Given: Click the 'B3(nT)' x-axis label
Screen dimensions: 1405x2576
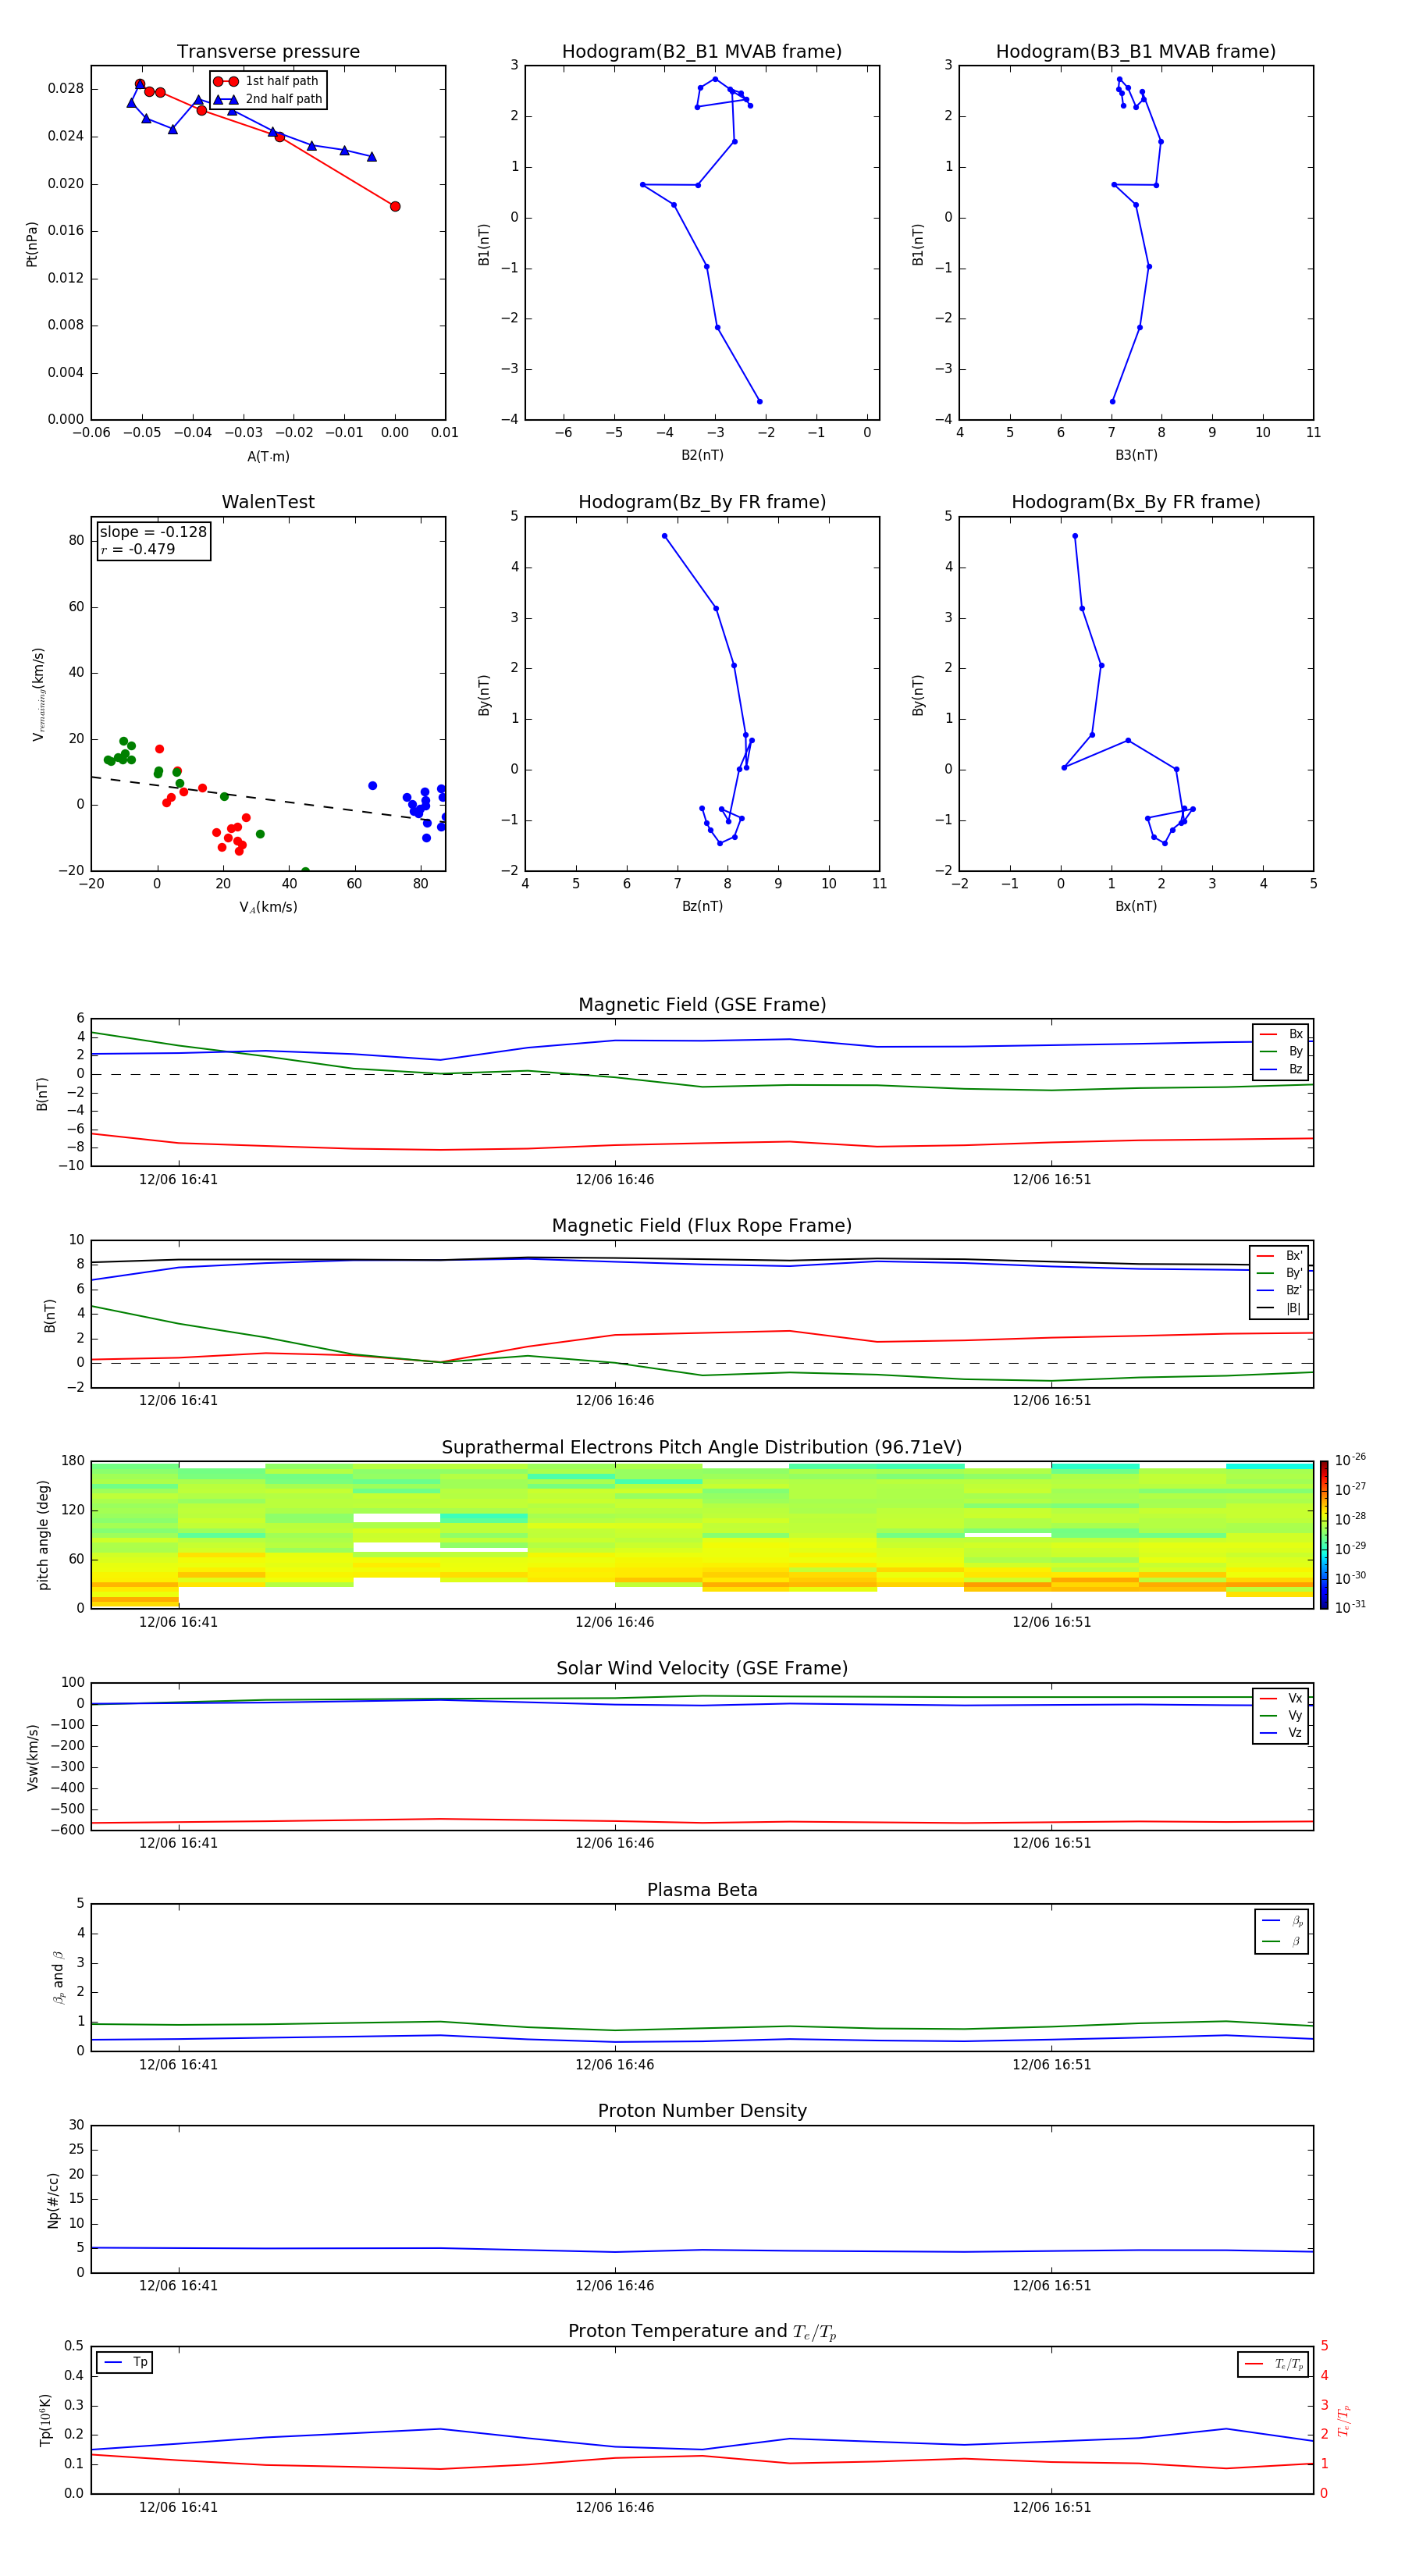Looking at the screenshot, I should pos(1136,455).
